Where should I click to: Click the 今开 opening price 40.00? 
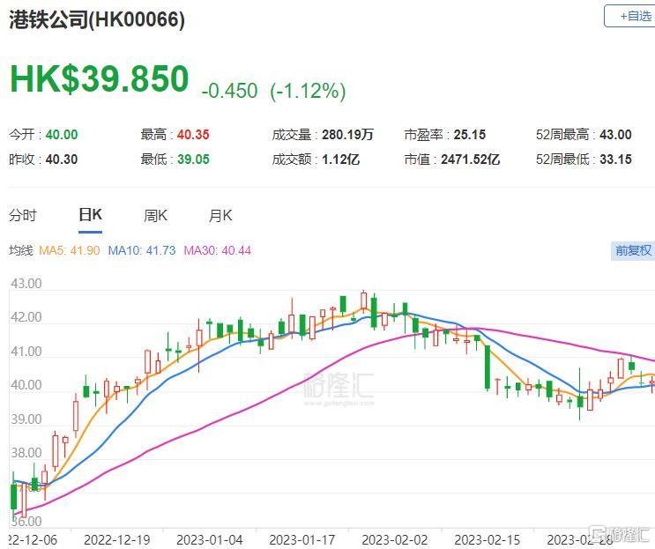click(x=62, y=135)
